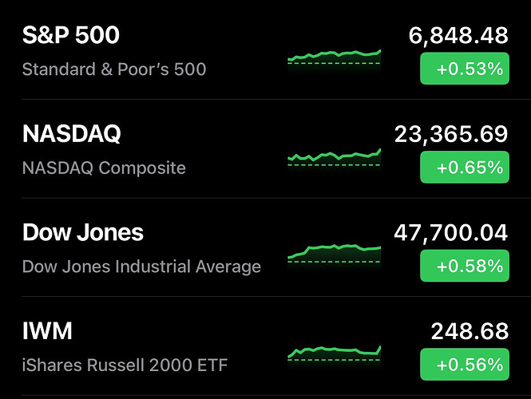Click the Standard & Poor's 500 subtitle
The width and height of the screenshot is (531, 399).
114,69
